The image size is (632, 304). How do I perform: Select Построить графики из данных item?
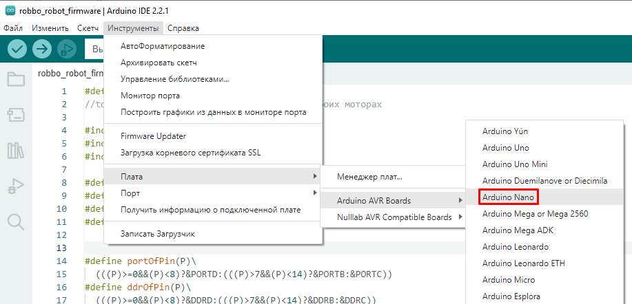[213, 112]
